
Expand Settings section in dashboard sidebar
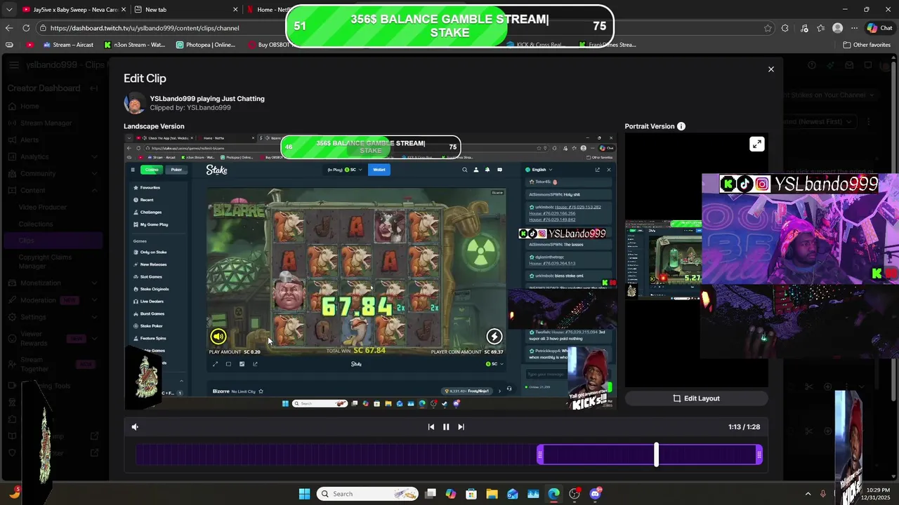(x=53, y=317)
